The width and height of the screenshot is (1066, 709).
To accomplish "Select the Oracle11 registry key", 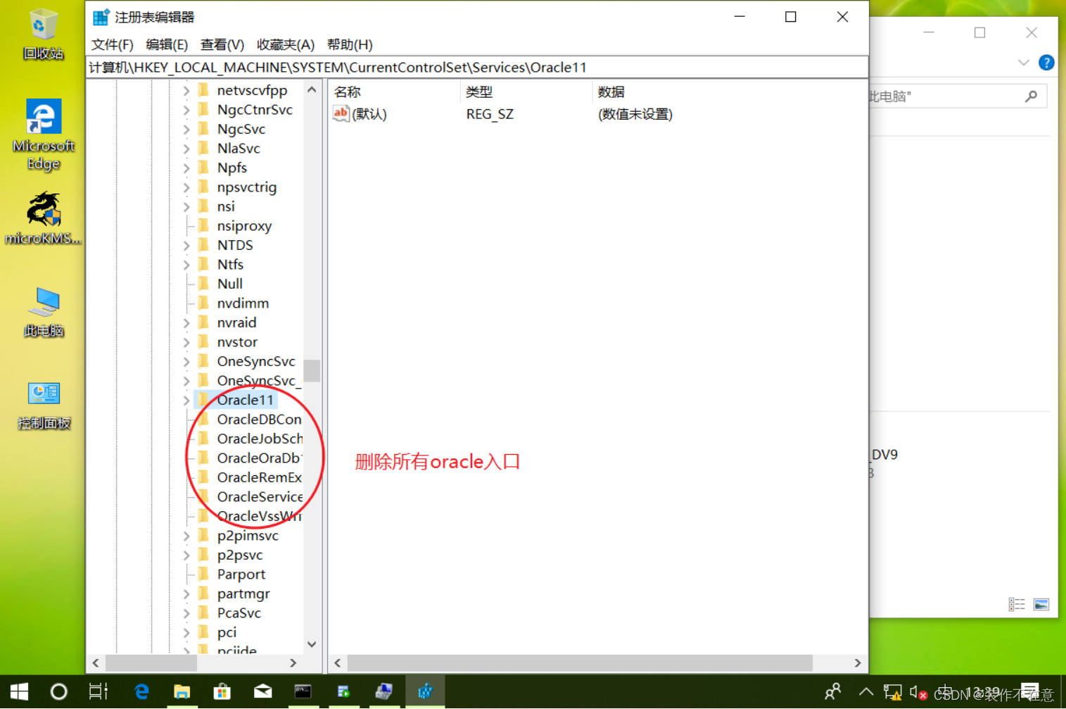I will coord(245,400).
